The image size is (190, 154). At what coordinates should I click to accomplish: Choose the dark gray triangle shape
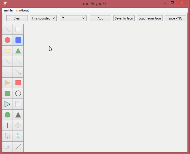(18, 115)
